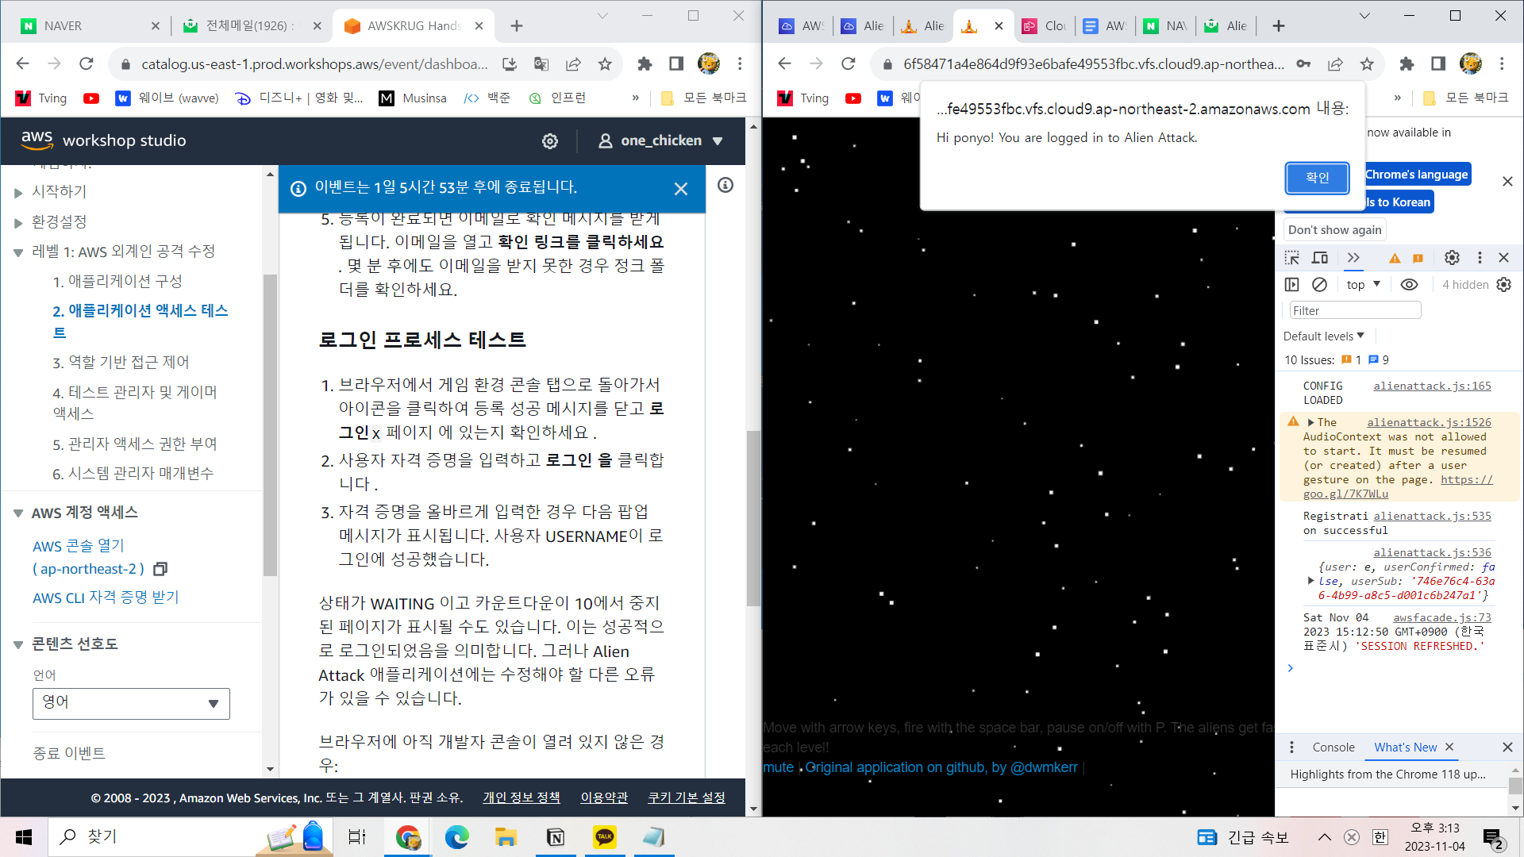
Task: Click mute link in Alien Attack
Action: pos(778,767)
